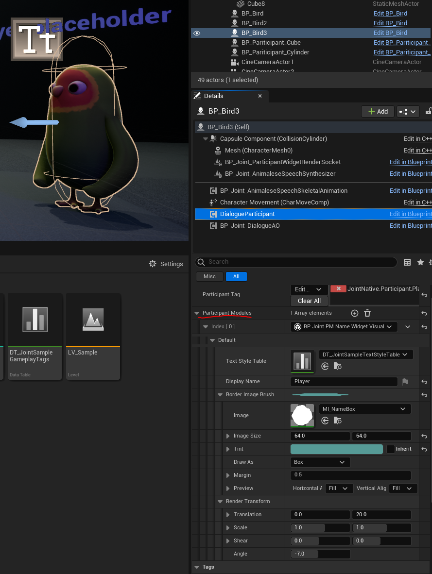Image resolution: width=432 pixels, height=574 pixels.
Task: Toggle the Tint Inherit checkbox
Action: [391, 449]
